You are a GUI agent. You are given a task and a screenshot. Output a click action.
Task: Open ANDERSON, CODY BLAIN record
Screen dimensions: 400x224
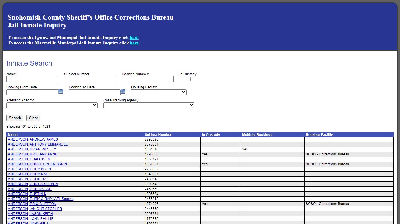(29, 169)
